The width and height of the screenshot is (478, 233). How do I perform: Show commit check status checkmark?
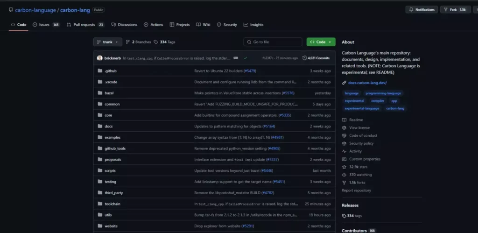coord(246,58)
